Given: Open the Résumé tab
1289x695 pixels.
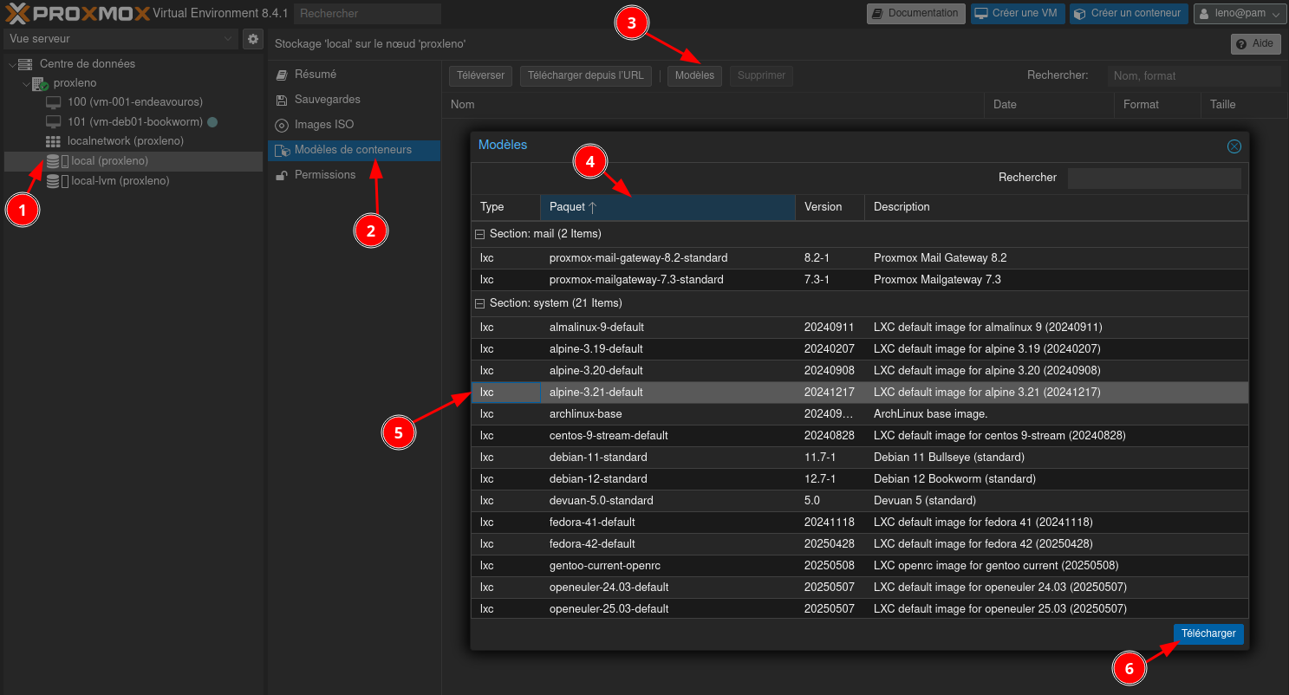Looking at the screenshot, I should pos(315,75).
